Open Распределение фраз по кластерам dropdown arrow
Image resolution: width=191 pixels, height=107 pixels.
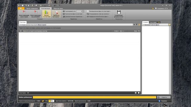coord(110,11)
